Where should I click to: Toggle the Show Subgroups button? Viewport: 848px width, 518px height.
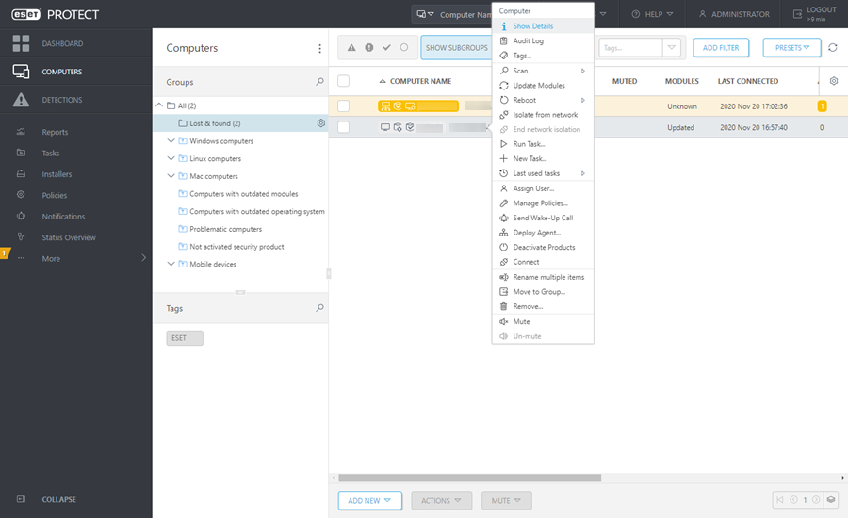click(x=456, y=48)
